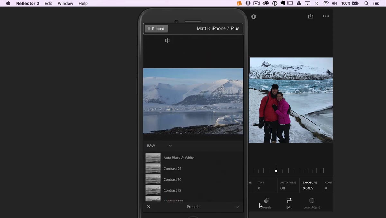Click the battery 100% indicator
Viewport: 386px width, 218px height.
(x=350, y=3)
